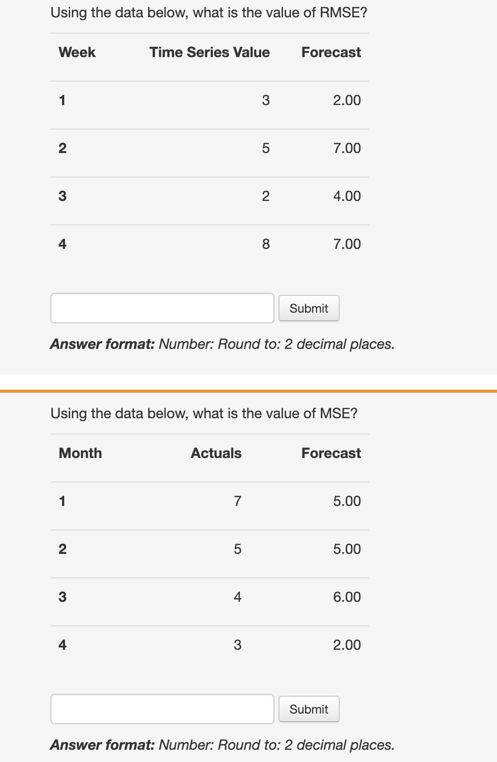Screen dimensions: 497x762
Task: Select the Week column header
Action: click(x=76, y=52)
